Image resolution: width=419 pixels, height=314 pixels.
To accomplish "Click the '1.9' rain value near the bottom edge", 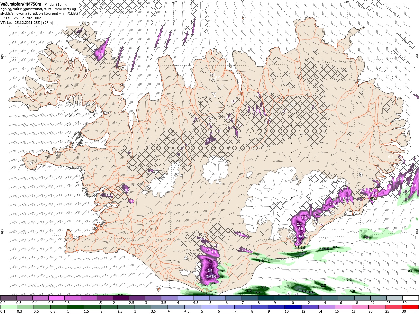I will 352,291.
